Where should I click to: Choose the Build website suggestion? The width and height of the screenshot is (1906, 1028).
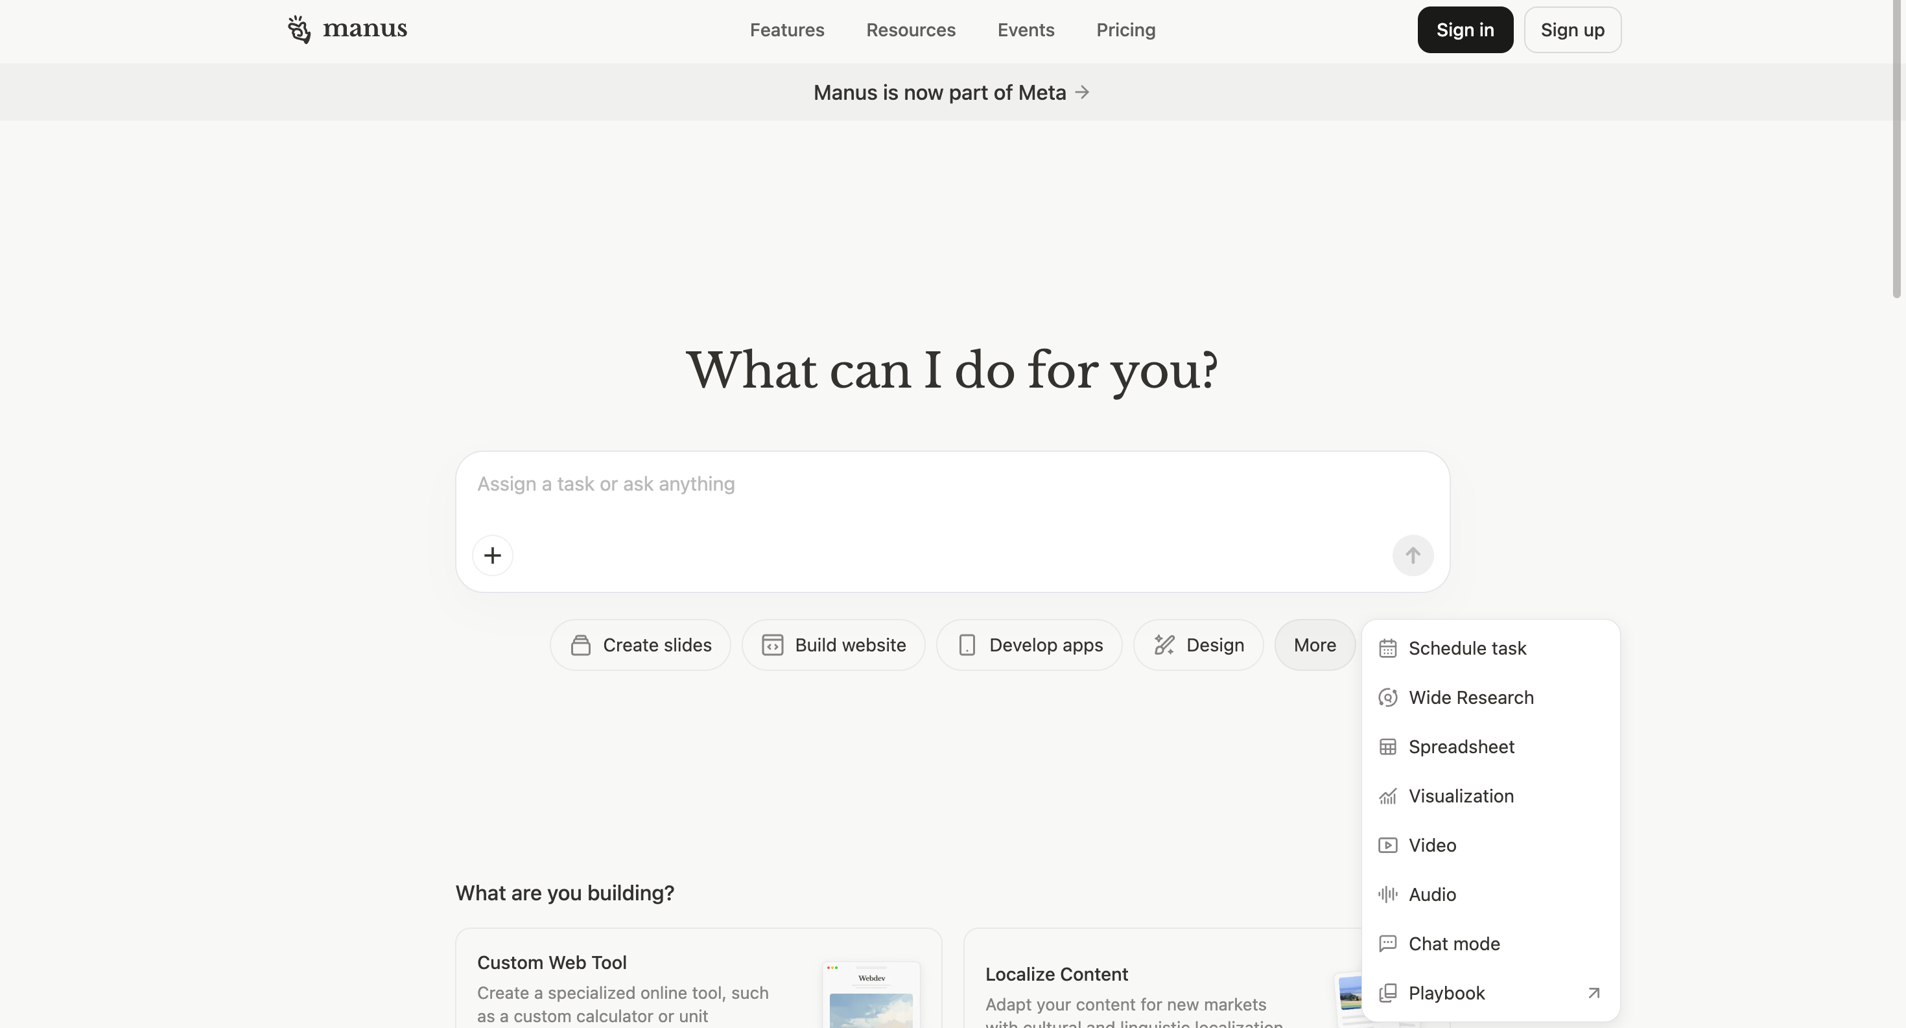point(833,646)
